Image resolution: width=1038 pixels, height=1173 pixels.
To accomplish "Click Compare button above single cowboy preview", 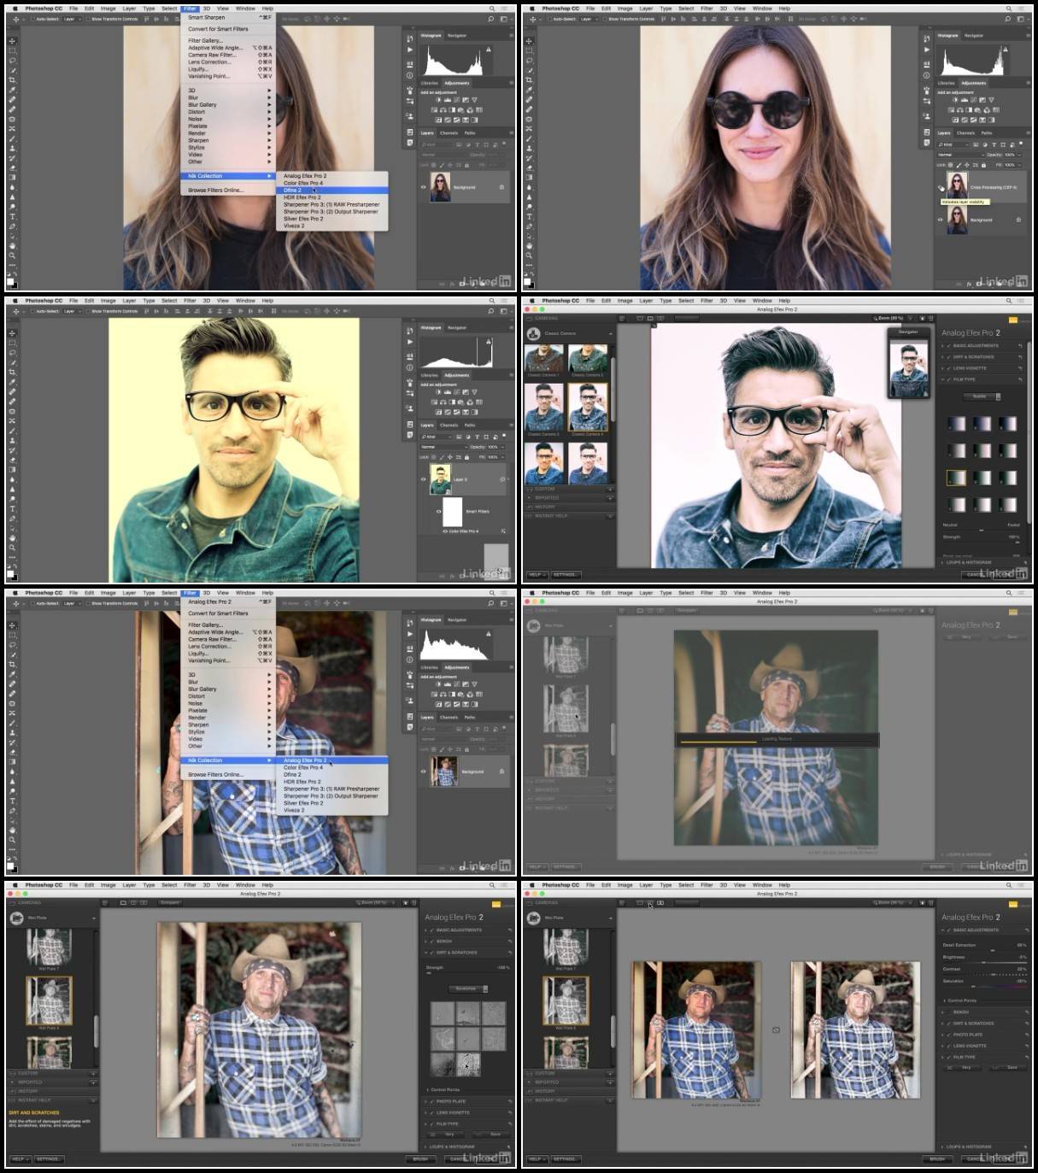I will [170, 902].
